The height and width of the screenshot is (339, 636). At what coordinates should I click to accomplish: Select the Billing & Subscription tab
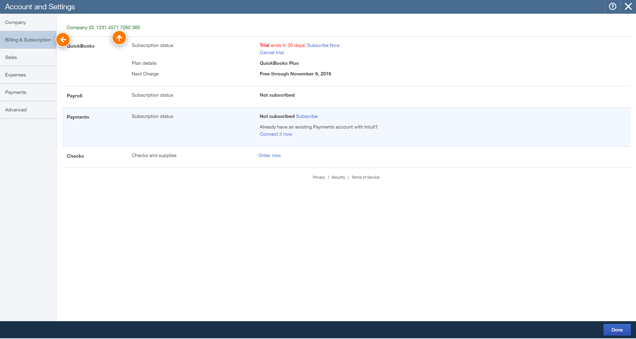pos(28,40)
